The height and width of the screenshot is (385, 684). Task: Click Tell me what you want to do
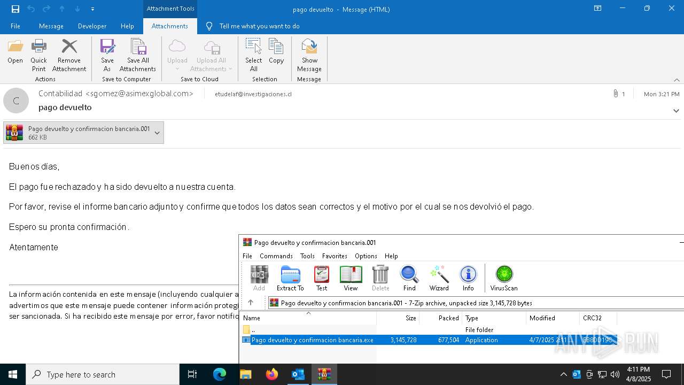click(259, 26)
